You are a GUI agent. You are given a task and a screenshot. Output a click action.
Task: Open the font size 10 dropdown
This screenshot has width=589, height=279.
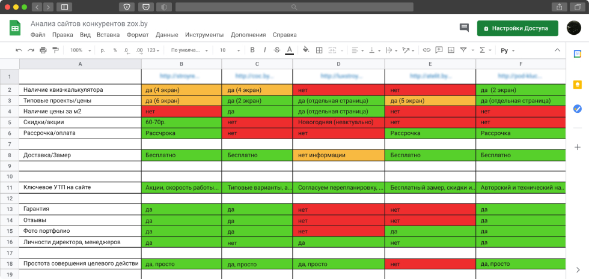pos(229,50)
